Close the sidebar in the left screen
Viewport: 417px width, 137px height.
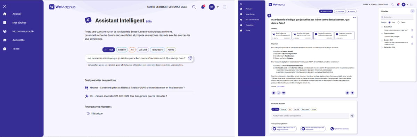point(5,6)
